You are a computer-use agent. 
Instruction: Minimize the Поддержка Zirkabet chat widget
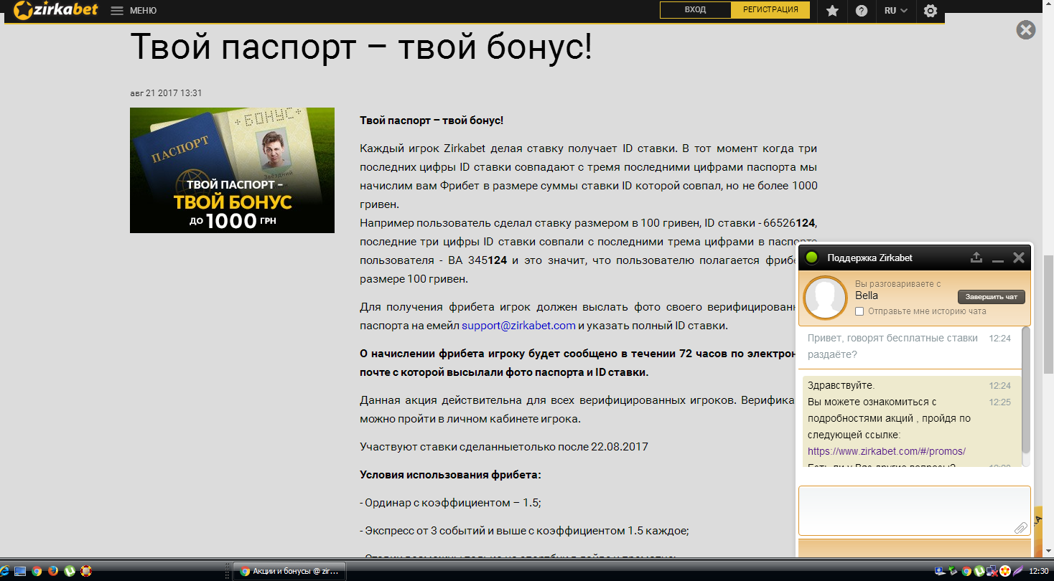[997, 258]
